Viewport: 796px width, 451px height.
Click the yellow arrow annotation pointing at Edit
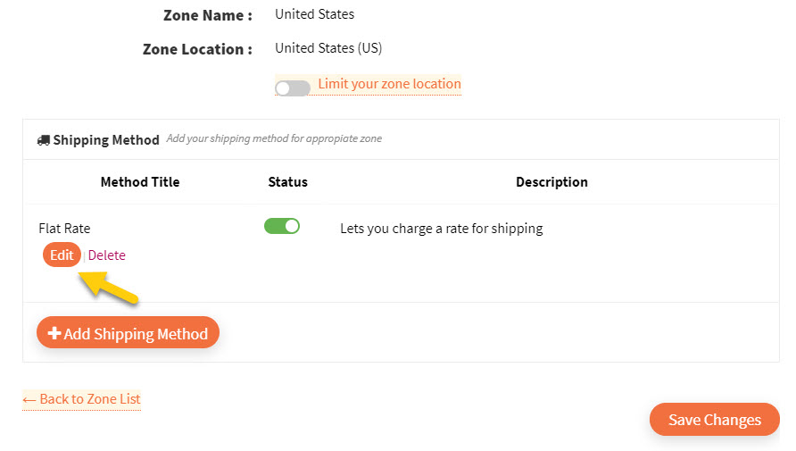pos(108,288)
